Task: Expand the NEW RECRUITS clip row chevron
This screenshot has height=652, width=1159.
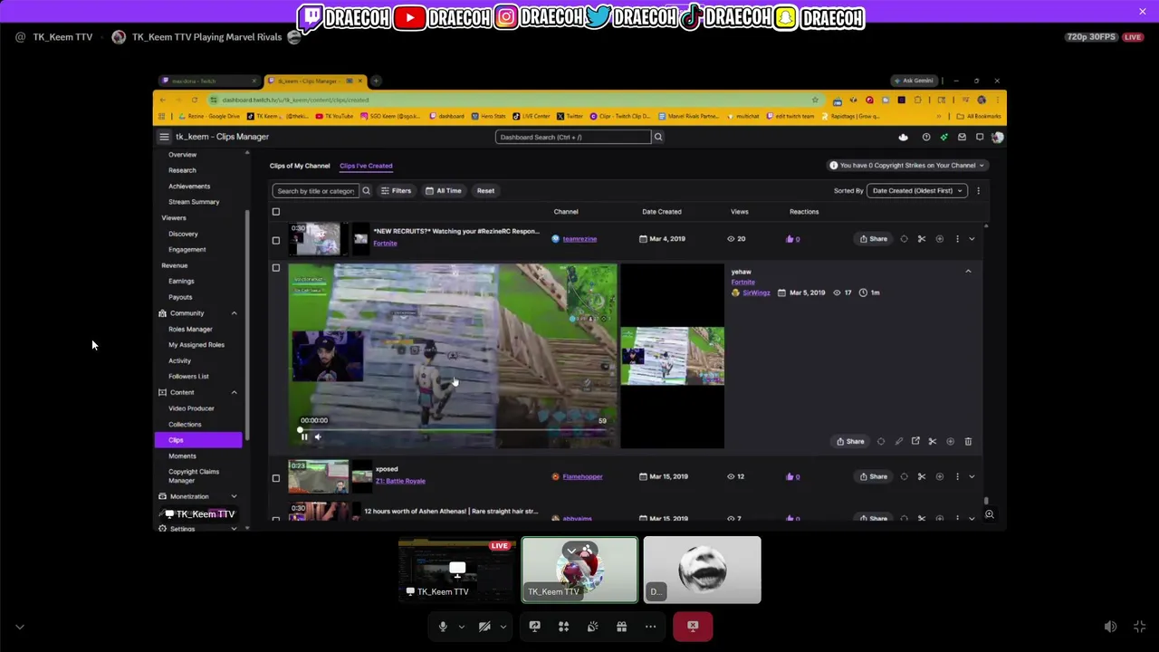Action: [x=972, y=239]
